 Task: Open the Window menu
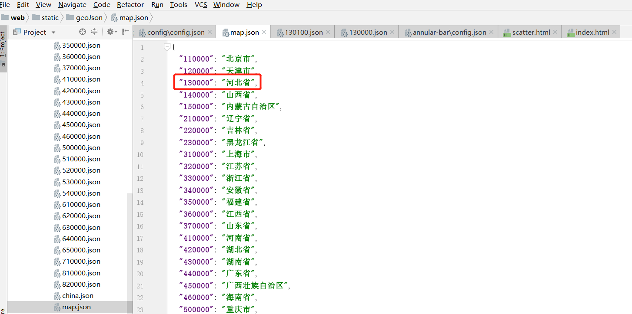pos(226,5)
